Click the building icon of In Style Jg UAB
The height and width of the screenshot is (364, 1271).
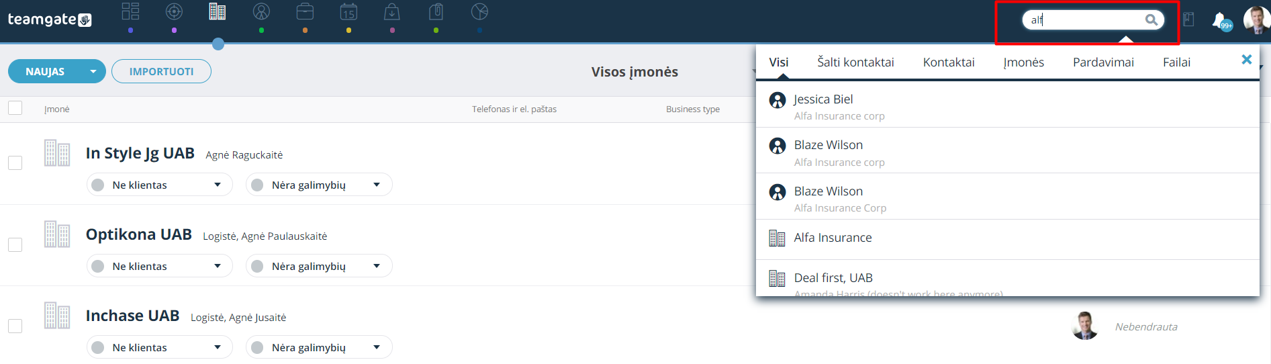57,153
